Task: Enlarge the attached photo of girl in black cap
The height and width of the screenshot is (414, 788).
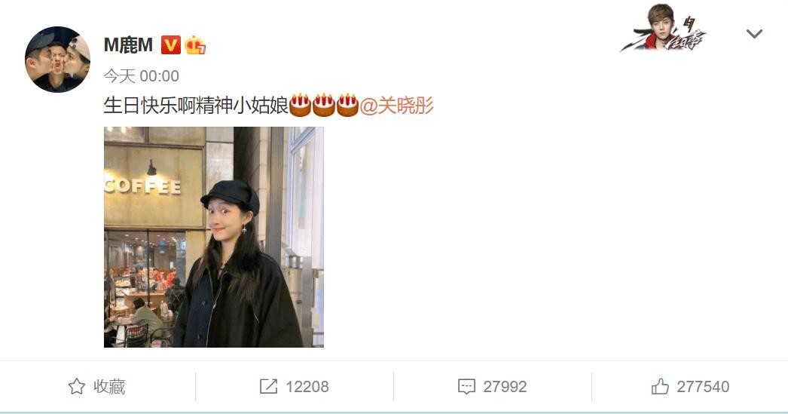Action: pos(214,237)
